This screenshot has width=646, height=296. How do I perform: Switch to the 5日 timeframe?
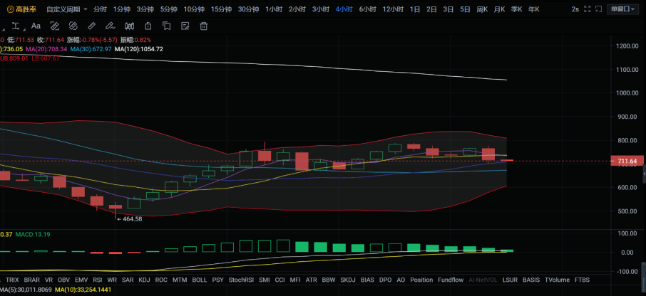[465, 9]
